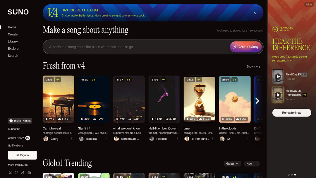Go to Home in the sidebar
The height and width of the screenshot is (178, 316).
pos(12,27)
